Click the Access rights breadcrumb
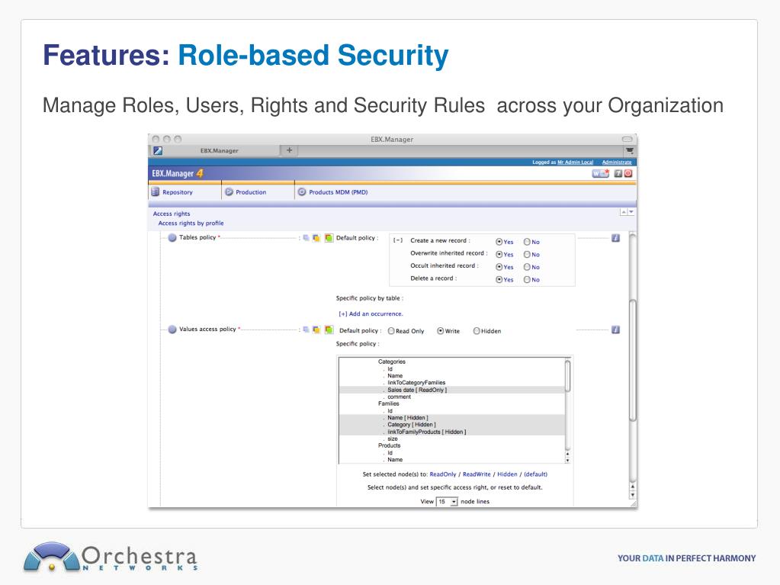Viewport: 780px width, 585px height. (x=172, y=214)
